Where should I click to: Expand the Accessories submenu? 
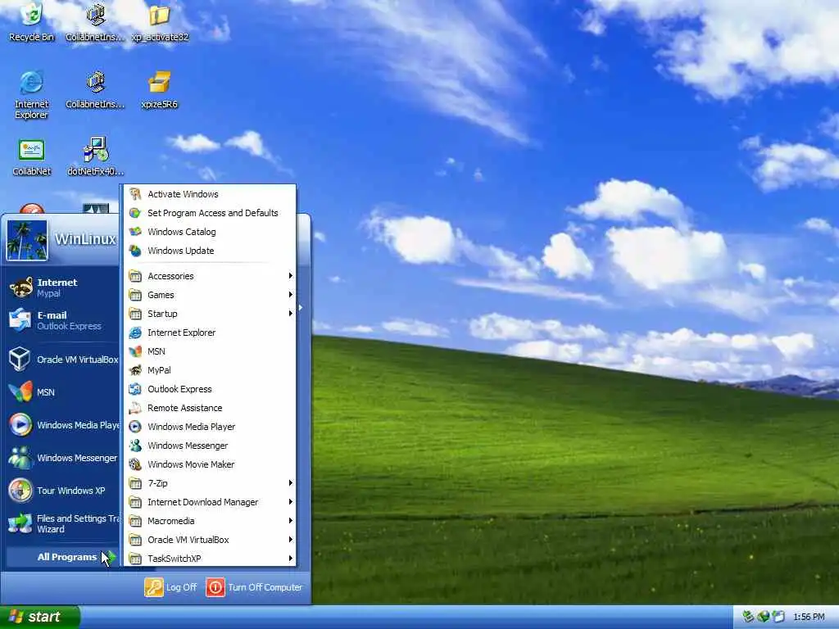pos(210,276)
